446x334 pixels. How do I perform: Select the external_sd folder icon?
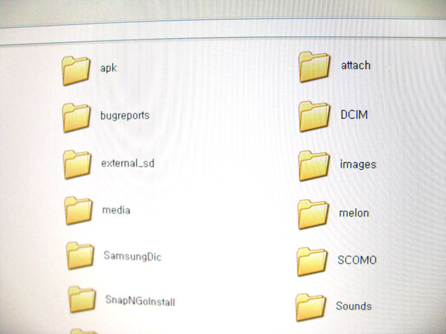pos(77,164)
